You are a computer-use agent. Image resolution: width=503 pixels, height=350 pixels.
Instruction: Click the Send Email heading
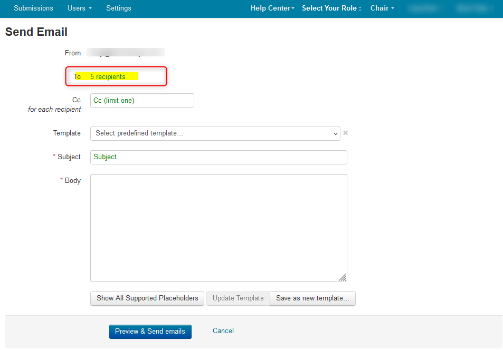[36, 32]
